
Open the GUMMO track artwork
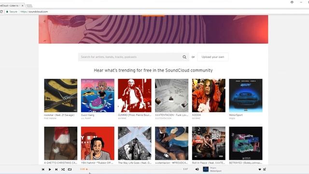(135, 96)
